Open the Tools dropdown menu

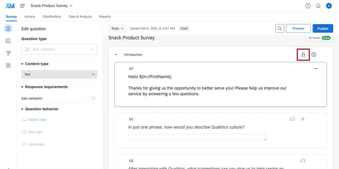tap(117, 29)
